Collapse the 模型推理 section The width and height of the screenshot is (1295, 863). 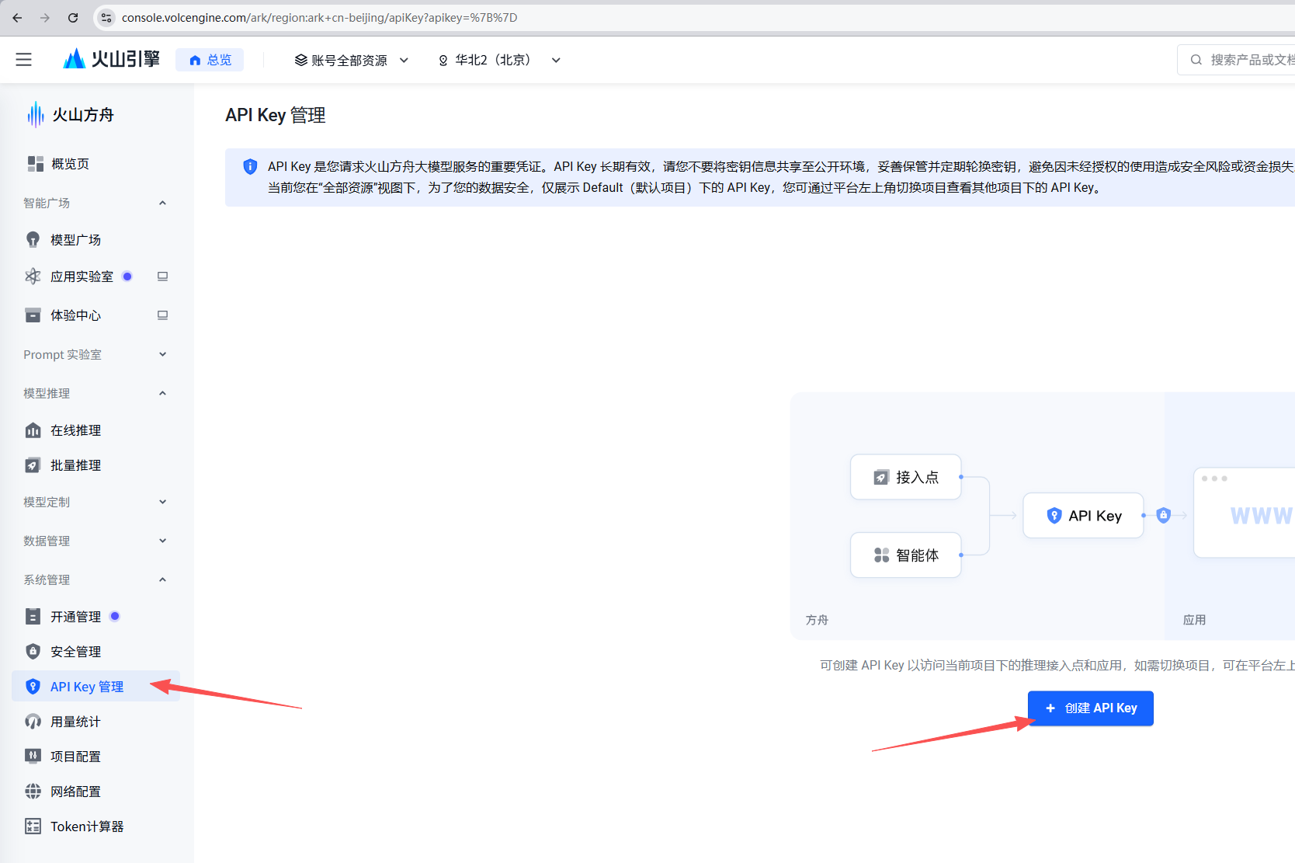click(162, 393)
